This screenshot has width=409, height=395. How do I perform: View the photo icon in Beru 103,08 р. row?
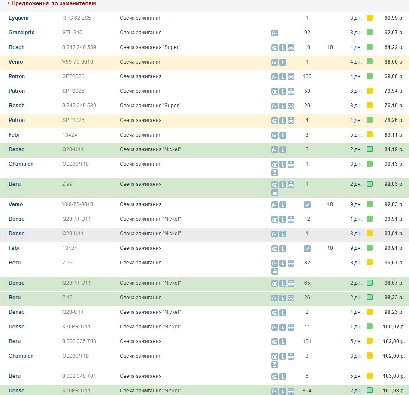click(274, 377)
